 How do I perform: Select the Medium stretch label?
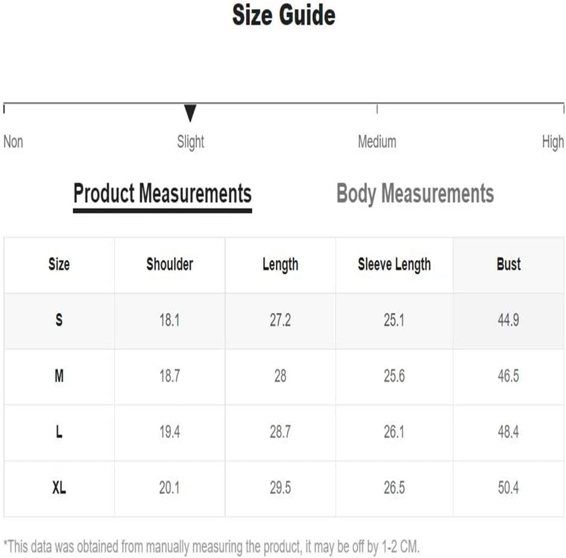pos(377,141)
